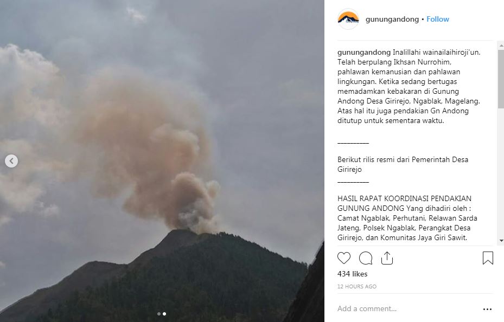Click the empty caption scrollbar track below the thumb
This screenshot has width=504, height=322.
(501, 172)
